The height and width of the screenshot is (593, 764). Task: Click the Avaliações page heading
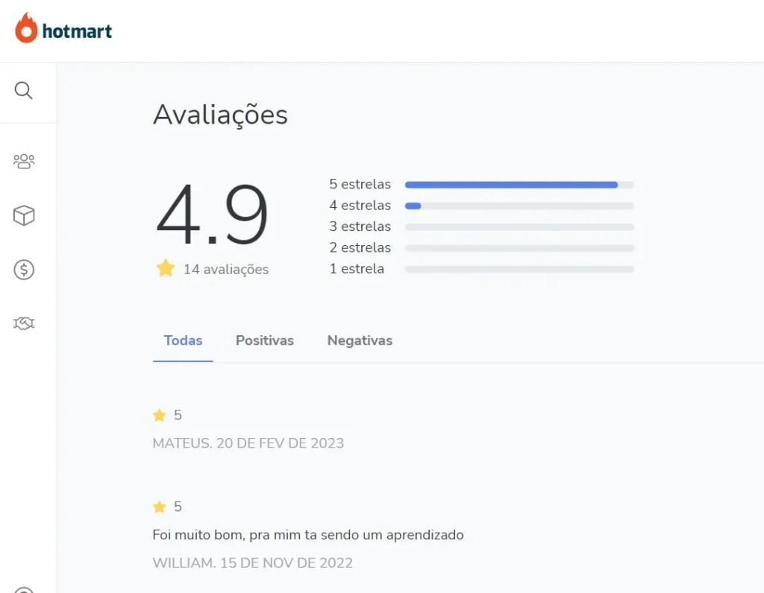[x=220, y=115]
